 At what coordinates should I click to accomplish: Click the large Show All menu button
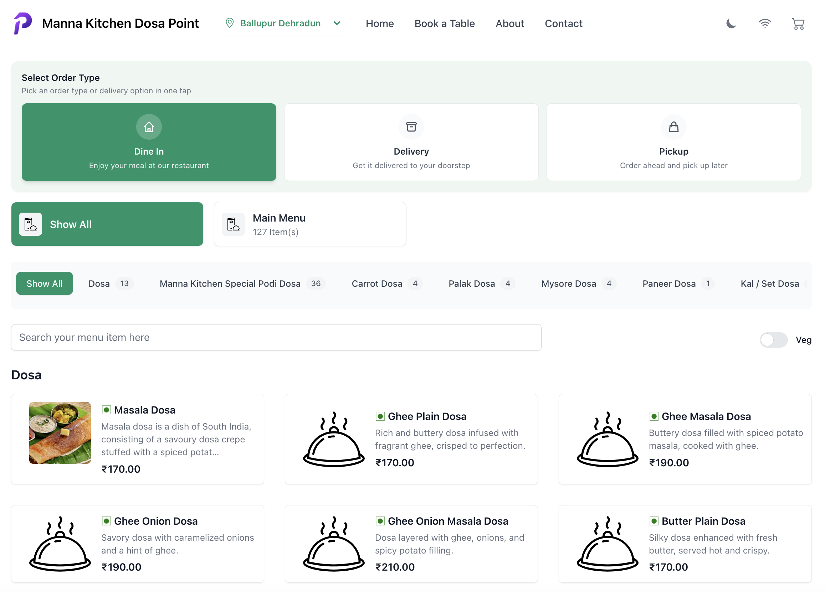107,224
